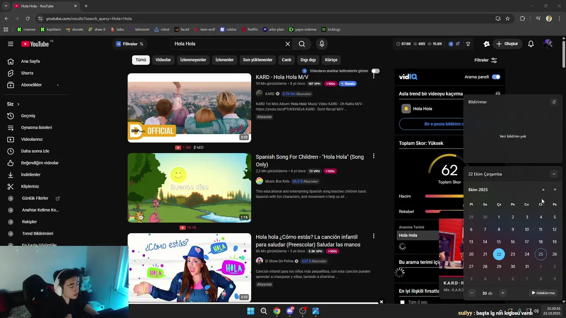Open the account avatar menu
Image resolution: width=566 pixels, height=318 pixels.
click(548, 44)
